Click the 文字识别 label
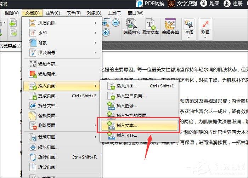 [187, 4]
